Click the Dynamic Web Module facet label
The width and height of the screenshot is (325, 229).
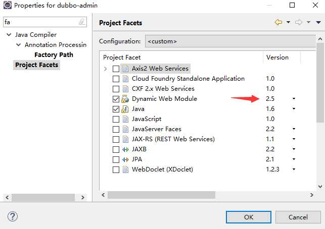tap(164, 99)
